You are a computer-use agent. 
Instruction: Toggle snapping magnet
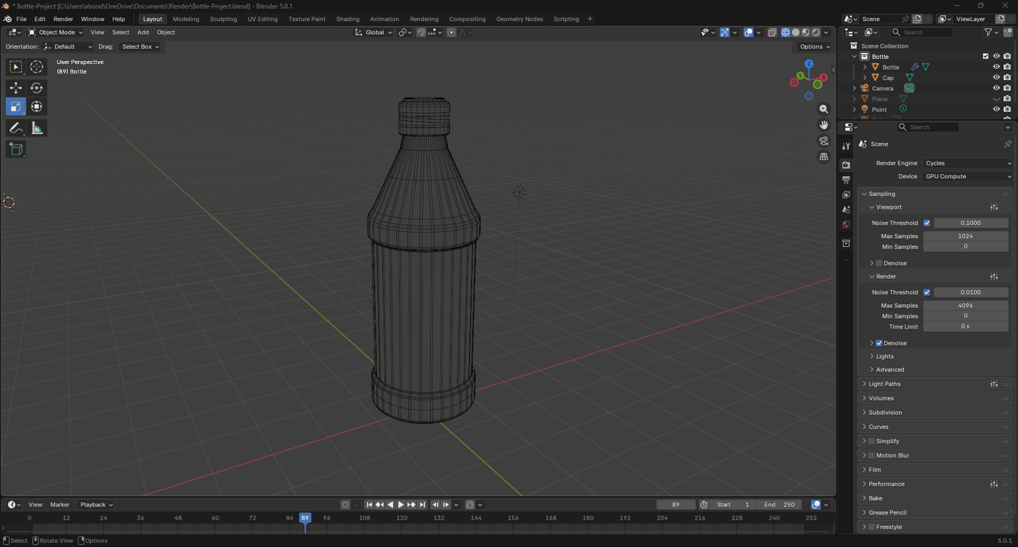(421, 32)
